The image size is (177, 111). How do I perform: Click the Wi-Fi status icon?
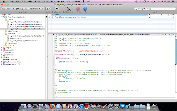(144, 1)
